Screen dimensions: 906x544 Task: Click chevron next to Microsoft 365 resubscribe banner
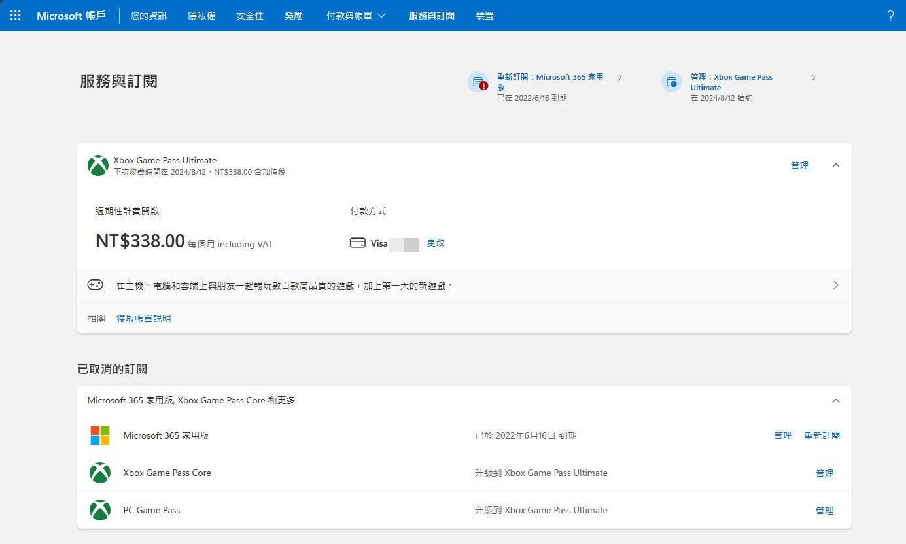(x=620, y=78)
